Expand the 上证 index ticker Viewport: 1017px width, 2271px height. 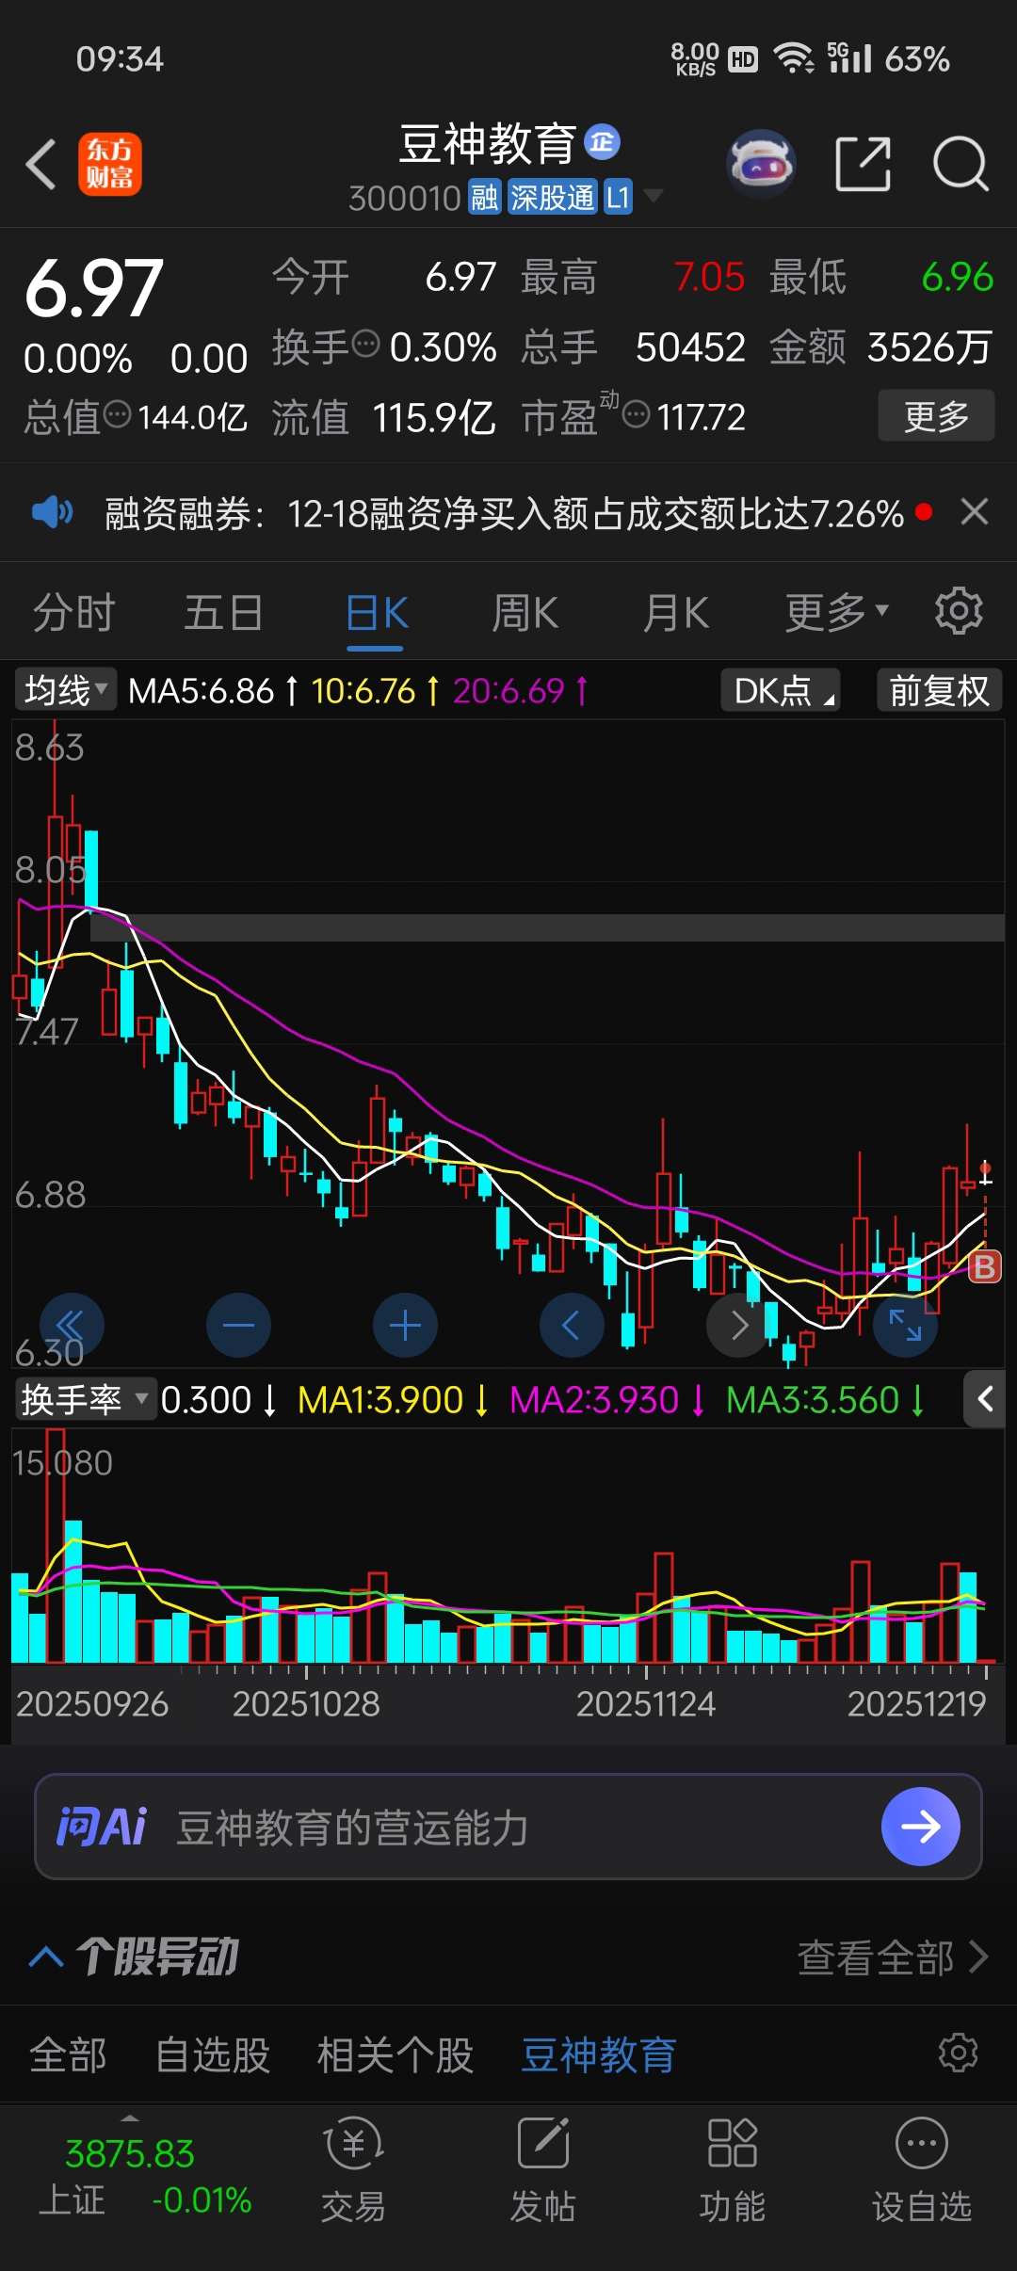(x=130, y=2118)
